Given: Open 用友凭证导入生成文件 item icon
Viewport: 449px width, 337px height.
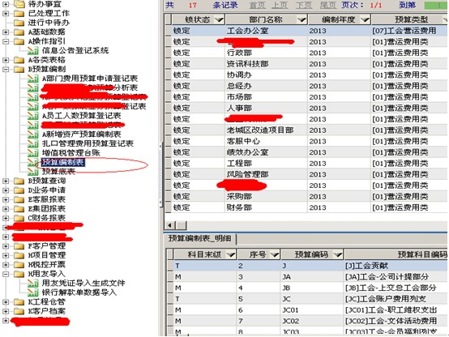Looking at the screenshot, I should click(32, 283).
